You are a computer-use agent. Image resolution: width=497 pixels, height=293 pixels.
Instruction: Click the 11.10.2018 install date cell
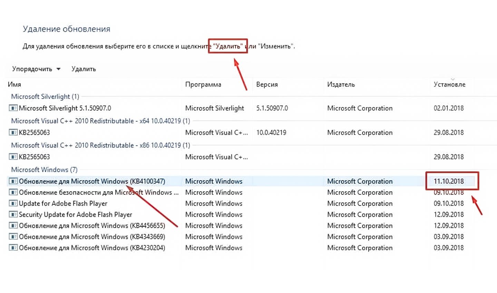point(449,181)
